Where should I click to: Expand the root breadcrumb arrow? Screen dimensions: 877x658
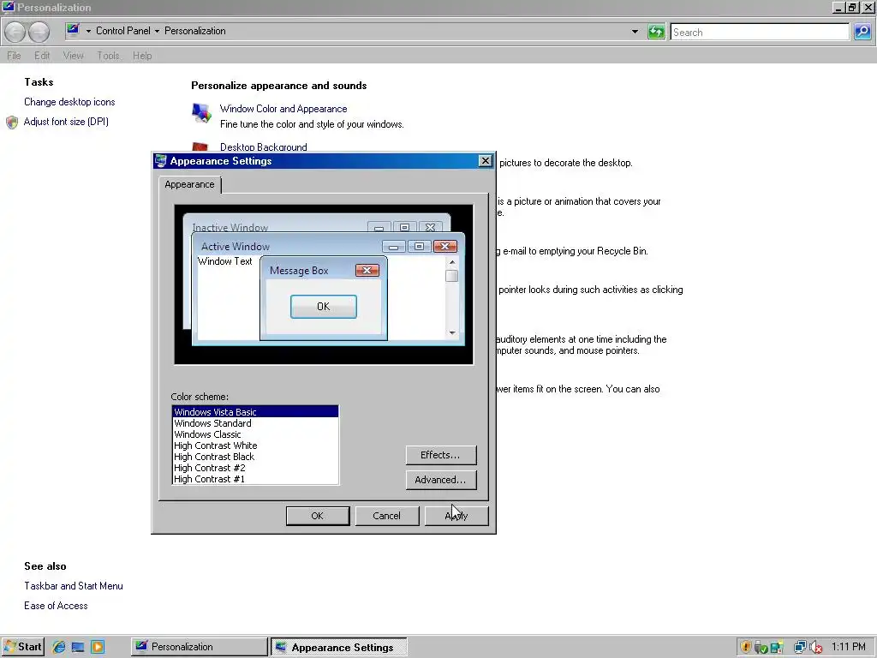click(88, 31)
